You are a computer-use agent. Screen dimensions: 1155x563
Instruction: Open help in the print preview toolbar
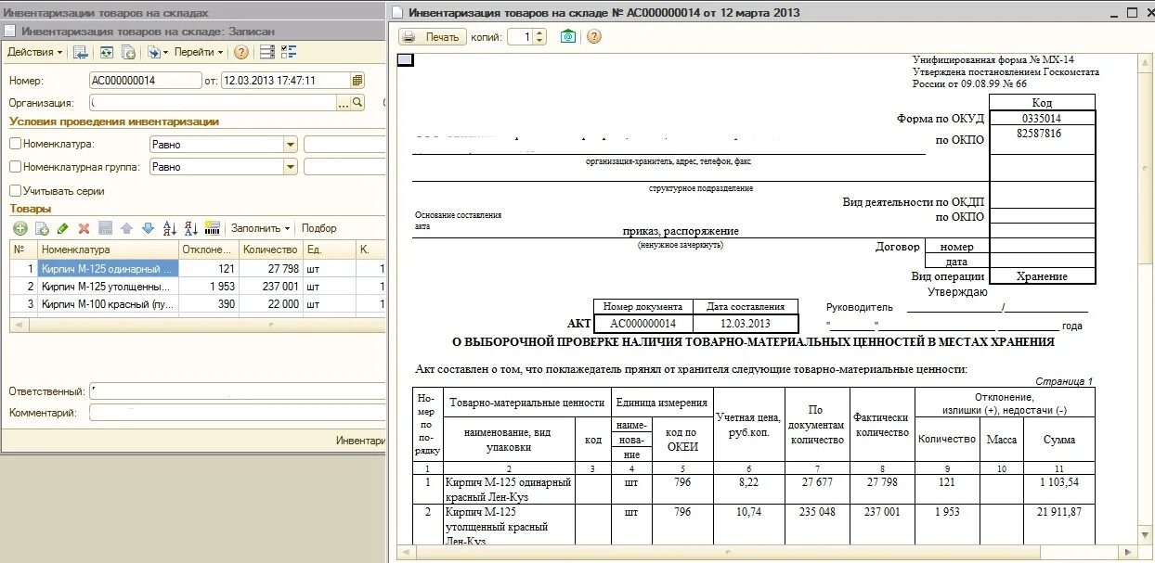[x=594, y=37]
